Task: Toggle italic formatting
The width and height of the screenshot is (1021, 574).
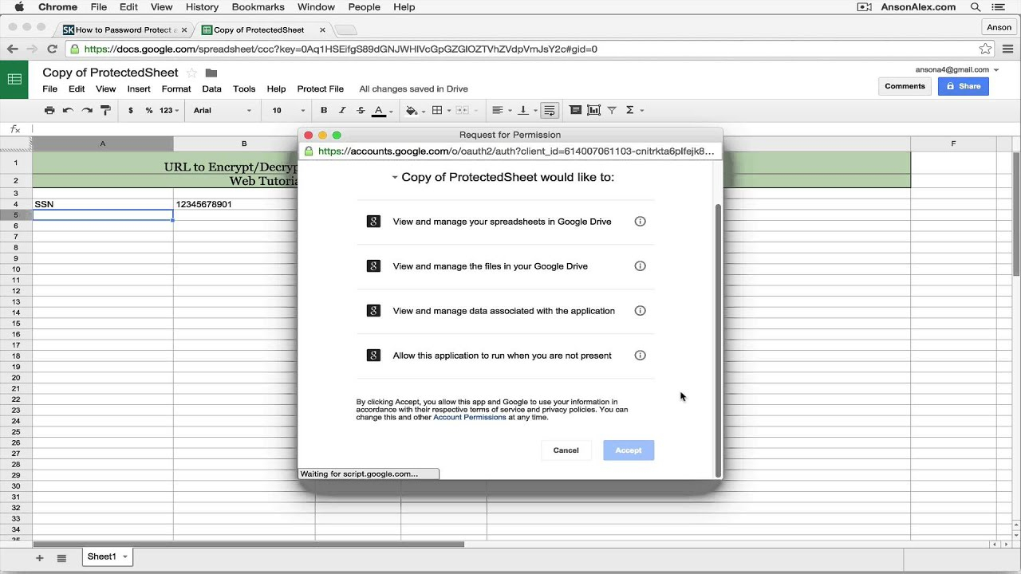Action: 341,110
